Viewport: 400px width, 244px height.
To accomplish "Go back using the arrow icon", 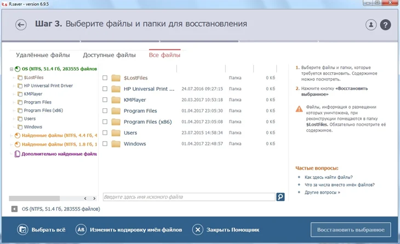I will (21, 25).
